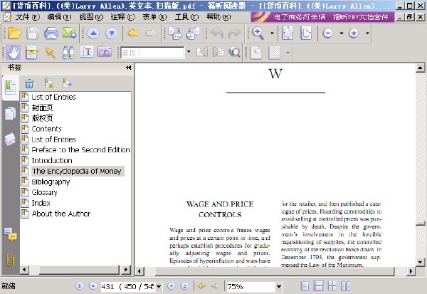The width and height of the screenshot is (427, 294).
Task: Click the Email document icon
Action: point(69,33)
